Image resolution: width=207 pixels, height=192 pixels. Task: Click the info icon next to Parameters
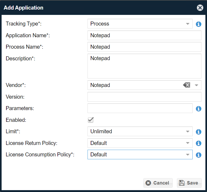198,108
